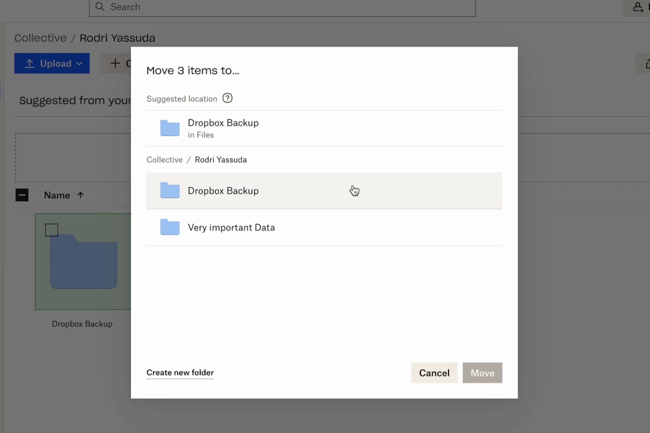Expand the Upload dropdown chevron

pyautogui.click(x=79, y=63)
